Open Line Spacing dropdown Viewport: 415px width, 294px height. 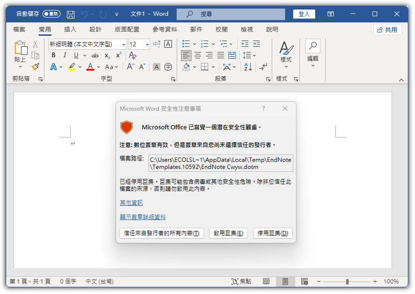[249, 55]
